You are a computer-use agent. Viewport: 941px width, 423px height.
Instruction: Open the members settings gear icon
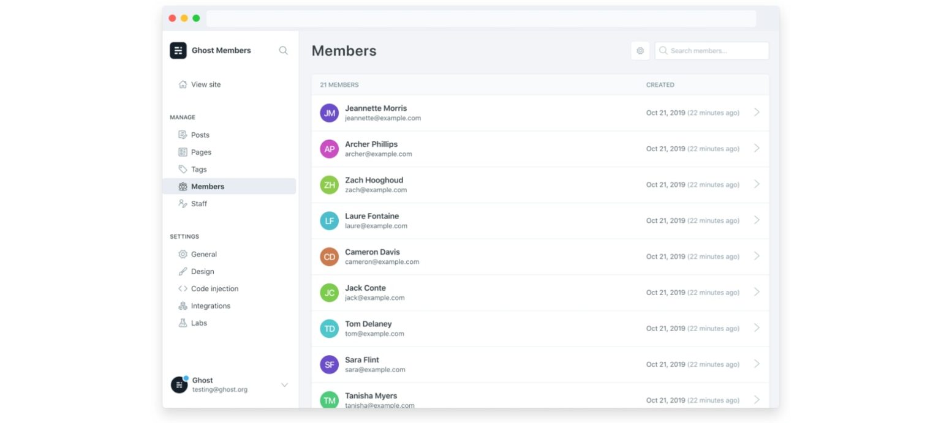coord(640,50)
